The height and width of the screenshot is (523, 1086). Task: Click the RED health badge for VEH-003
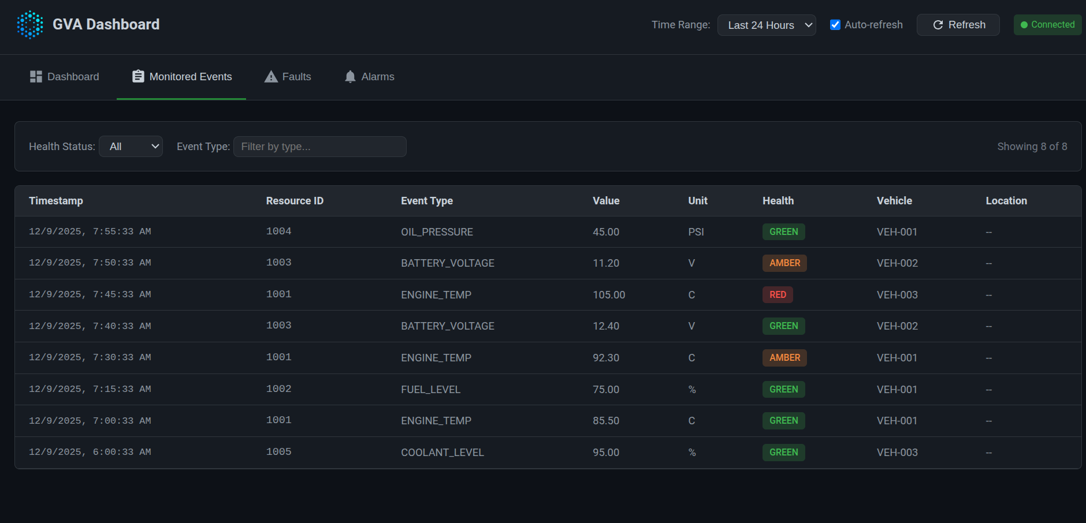[778, 295]
